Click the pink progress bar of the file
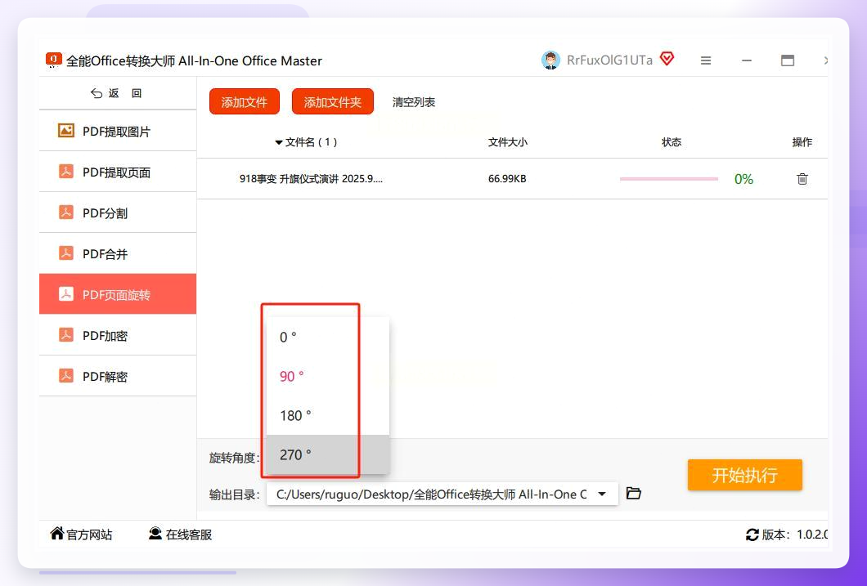The image size is (867, 586). tap(669, 179)
